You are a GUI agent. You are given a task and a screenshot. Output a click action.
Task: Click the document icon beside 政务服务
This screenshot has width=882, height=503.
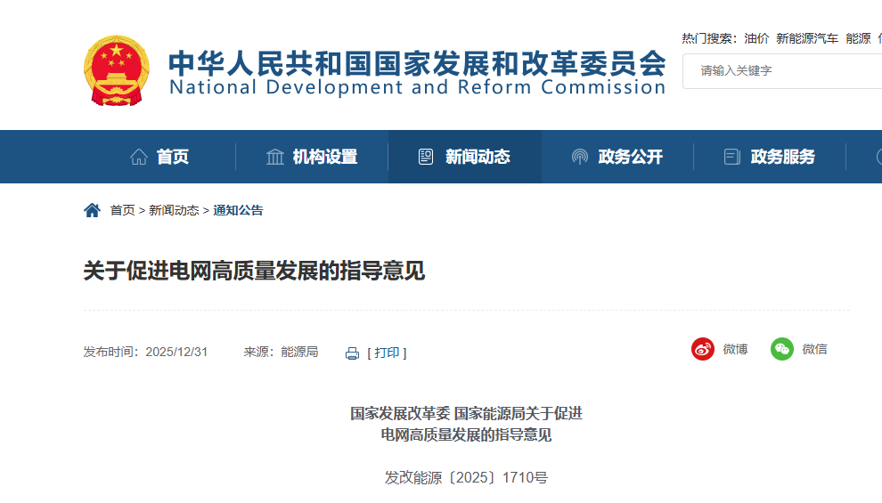click(x=732, y=158)
